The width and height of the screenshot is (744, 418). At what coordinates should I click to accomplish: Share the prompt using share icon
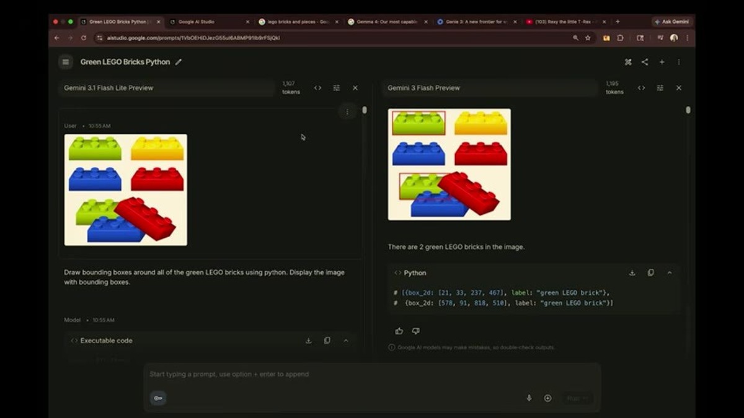(x=645, y=62)
